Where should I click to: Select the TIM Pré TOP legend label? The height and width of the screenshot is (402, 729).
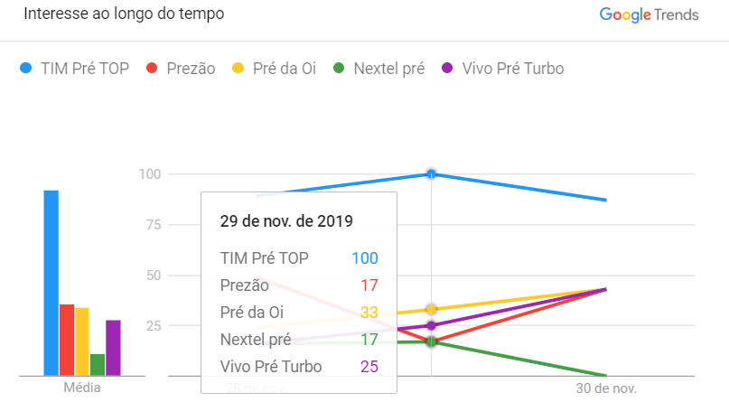coord(85,68)
